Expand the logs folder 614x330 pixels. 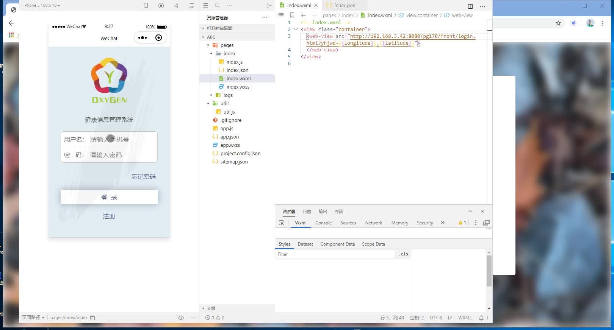[x=211, y=95]
